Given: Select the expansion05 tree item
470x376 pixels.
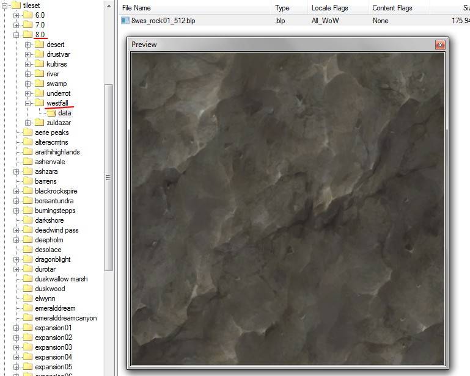Looking at the screenshot, I should [x=53, y=367].
